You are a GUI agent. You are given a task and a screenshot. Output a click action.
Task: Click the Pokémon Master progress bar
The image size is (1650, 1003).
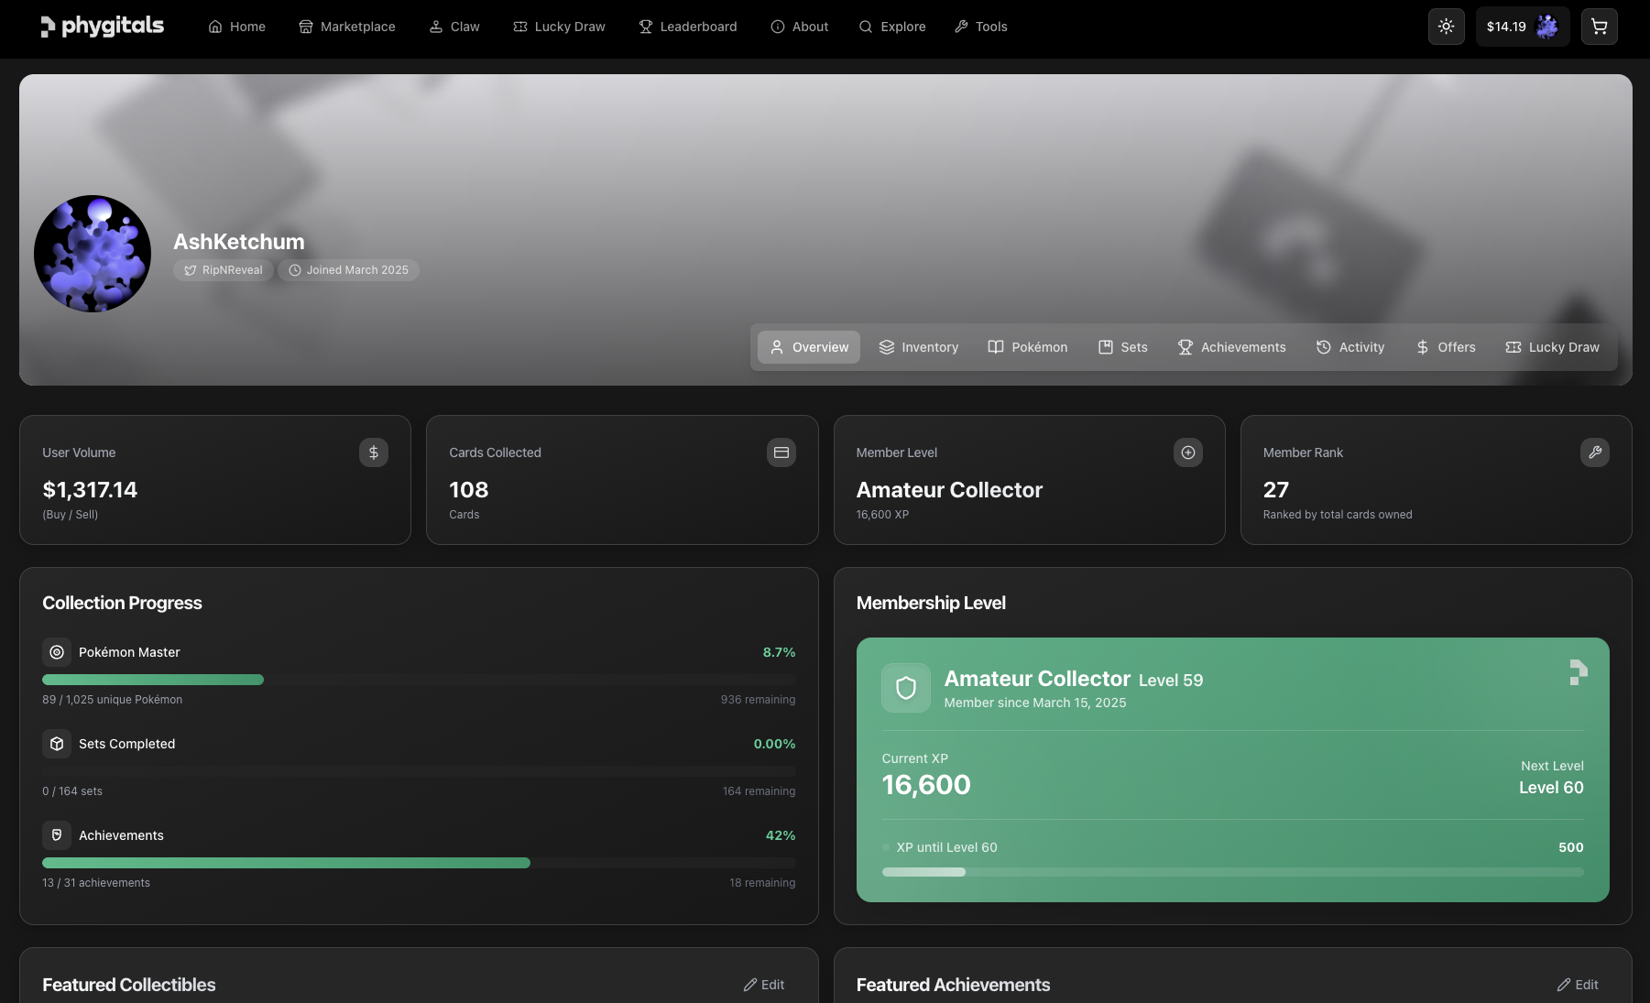419,680
